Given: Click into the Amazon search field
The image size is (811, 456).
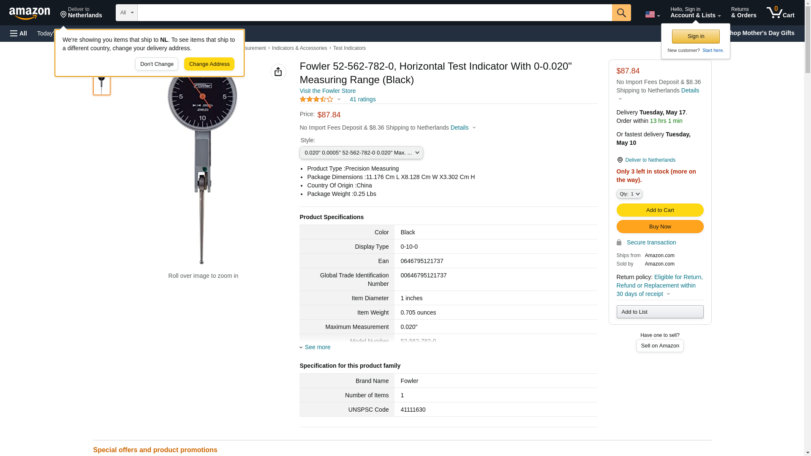Looking at the screenshot, I should click(x=374, y=13).
